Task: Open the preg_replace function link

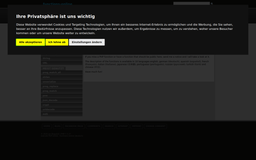Action: tap(61, 86)
